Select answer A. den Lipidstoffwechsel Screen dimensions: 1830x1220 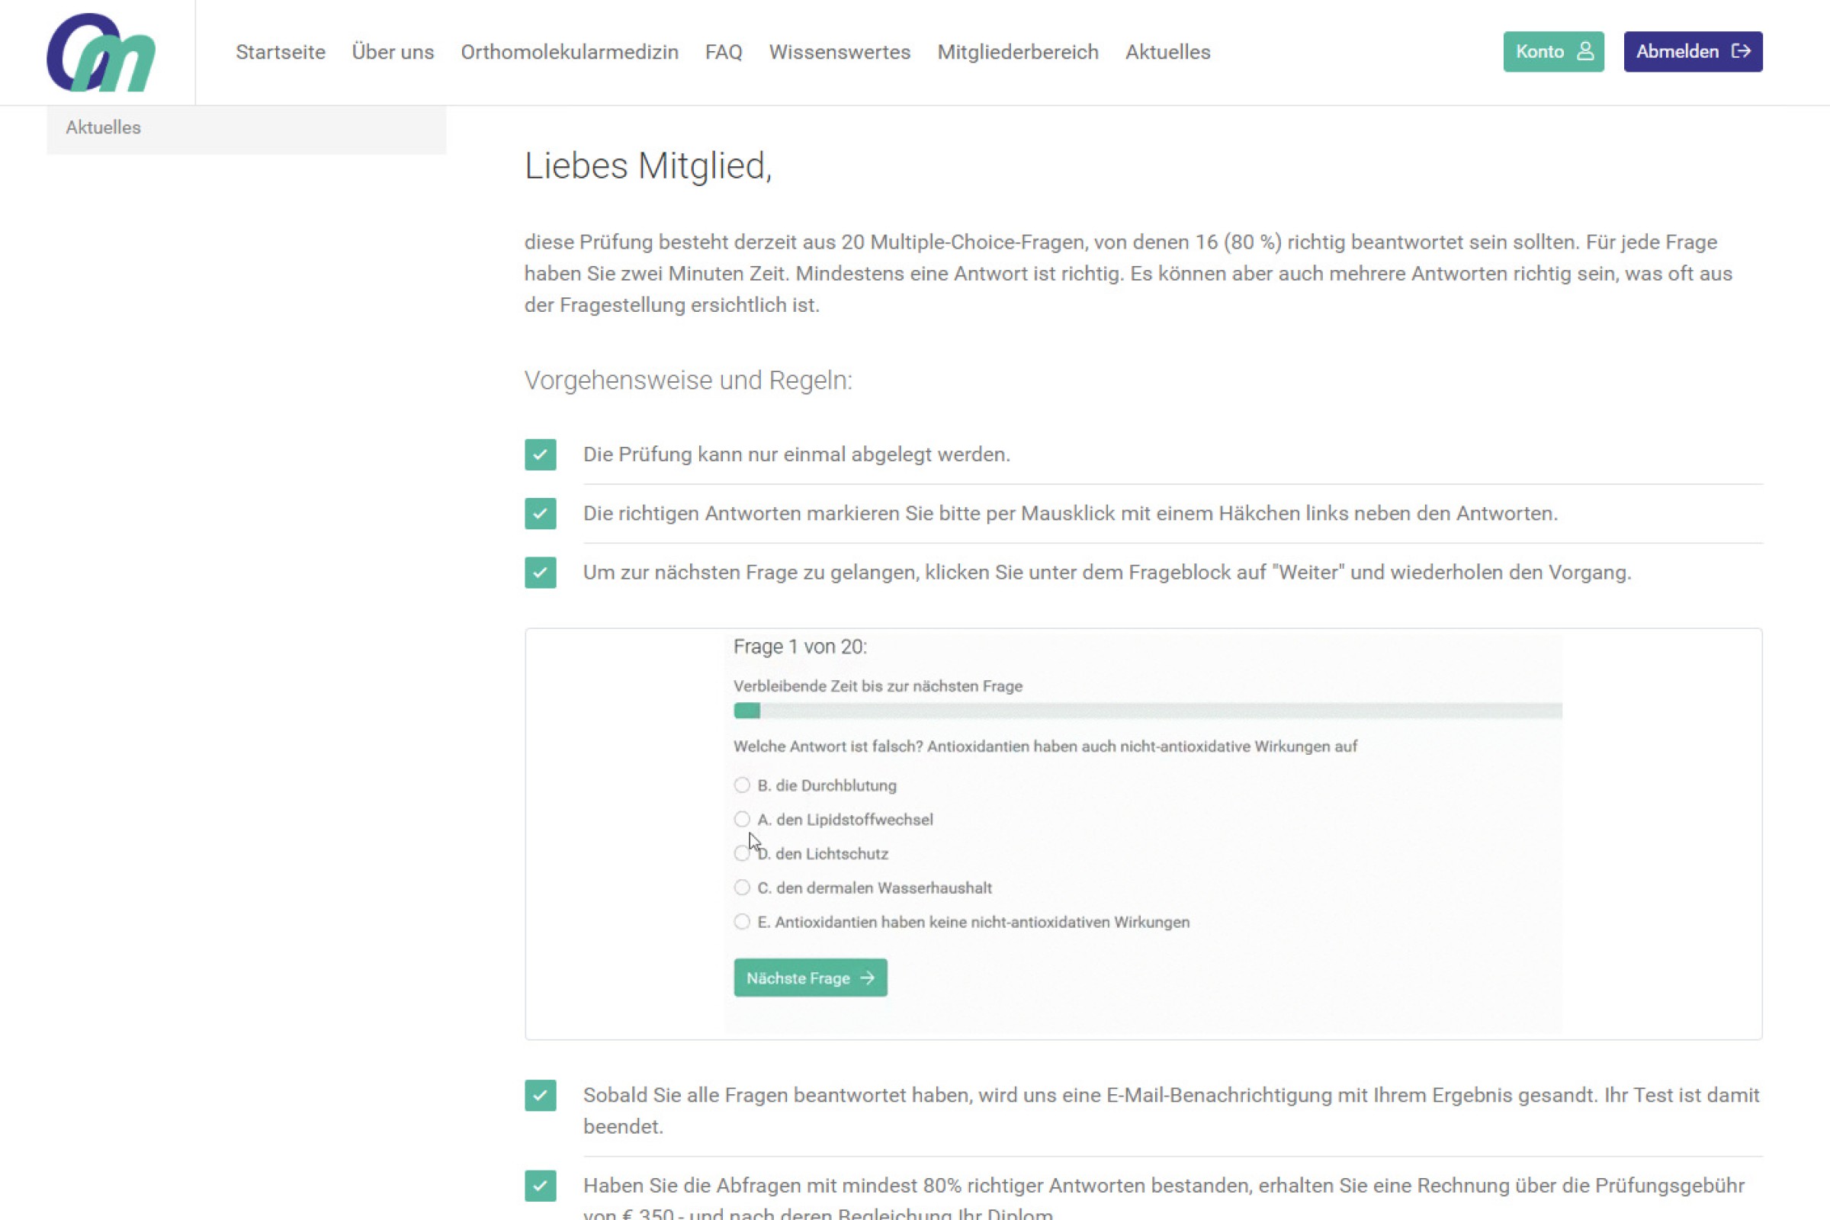[x=742, y=819]
